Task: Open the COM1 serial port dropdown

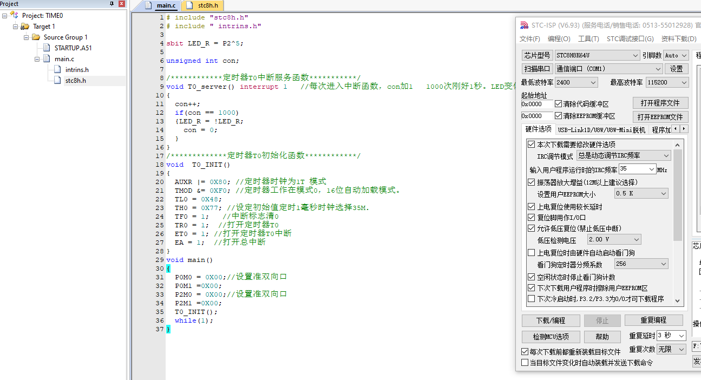Action: 608,69
